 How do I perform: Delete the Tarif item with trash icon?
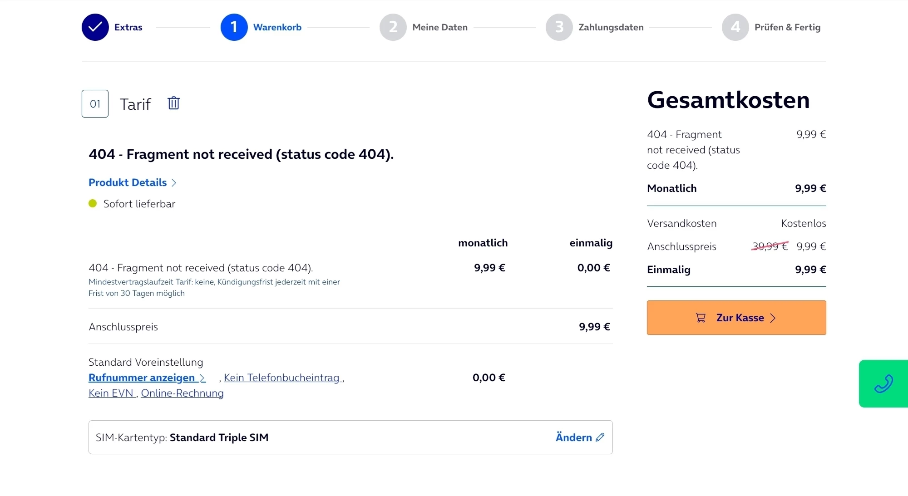[173, 103]
